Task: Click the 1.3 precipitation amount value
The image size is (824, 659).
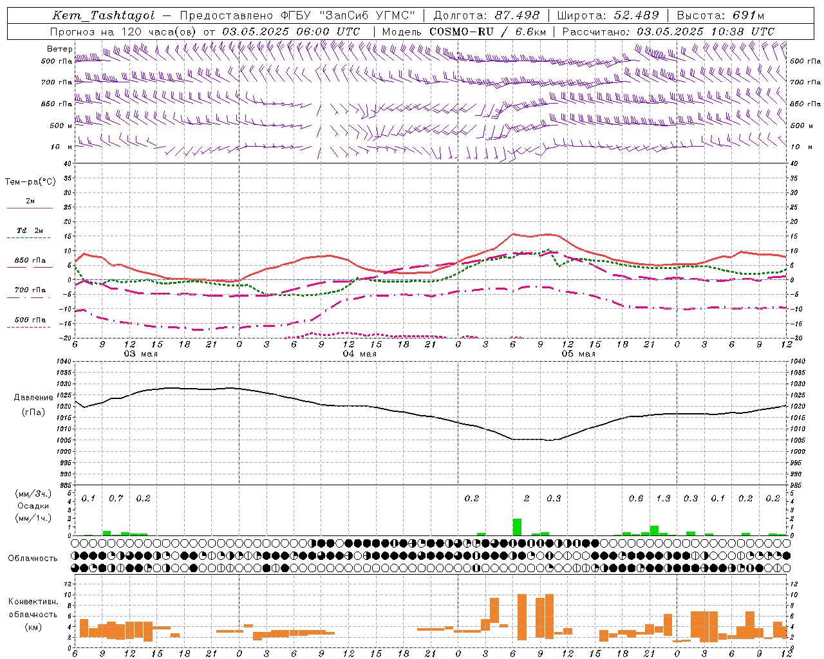Action: (x=663, y=498)
